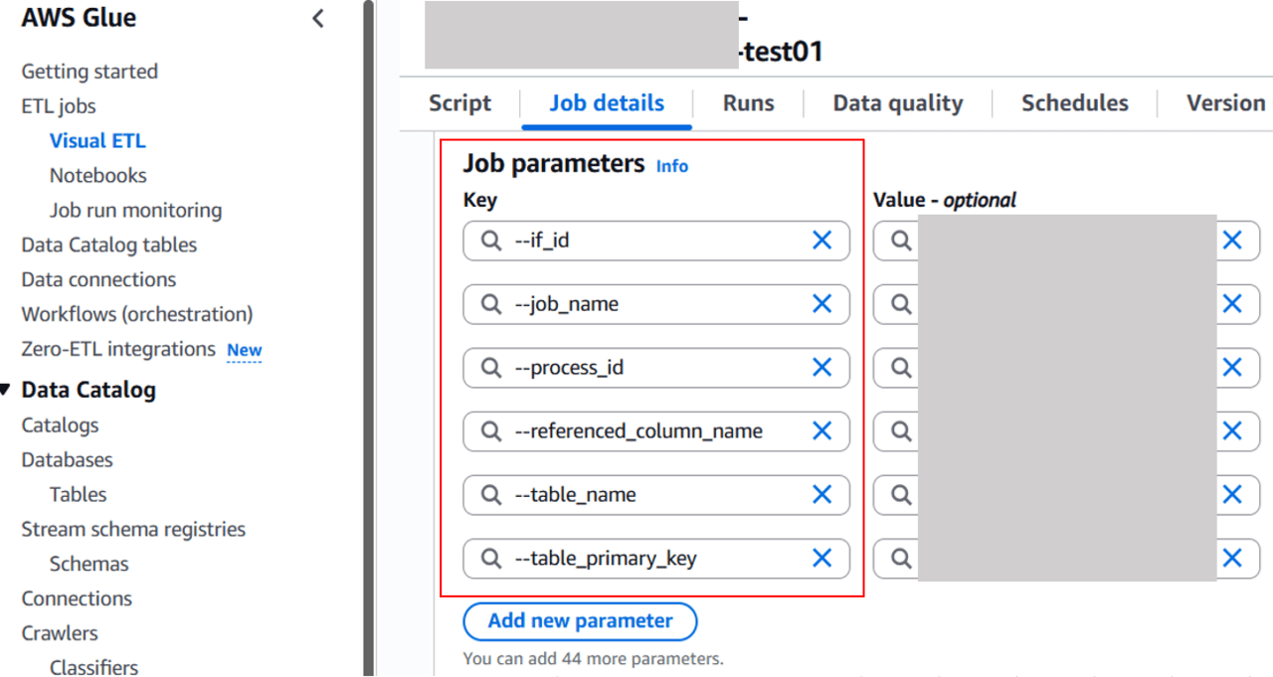Remove --referenced_column_name via its X icon
1273x677 pixels.
click(821, 431)
